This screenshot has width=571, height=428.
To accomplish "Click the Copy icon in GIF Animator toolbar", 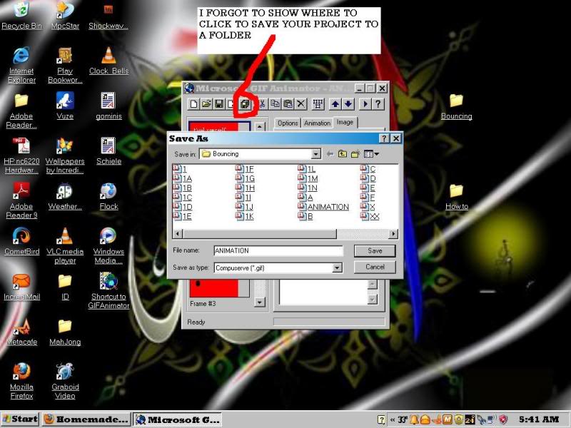I will coord(276,104).
